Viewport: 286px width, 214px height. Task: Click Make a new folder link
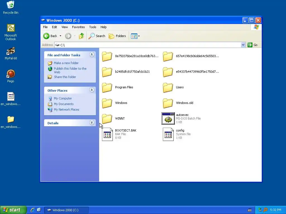pyautogui.click(x=66, y=63)
